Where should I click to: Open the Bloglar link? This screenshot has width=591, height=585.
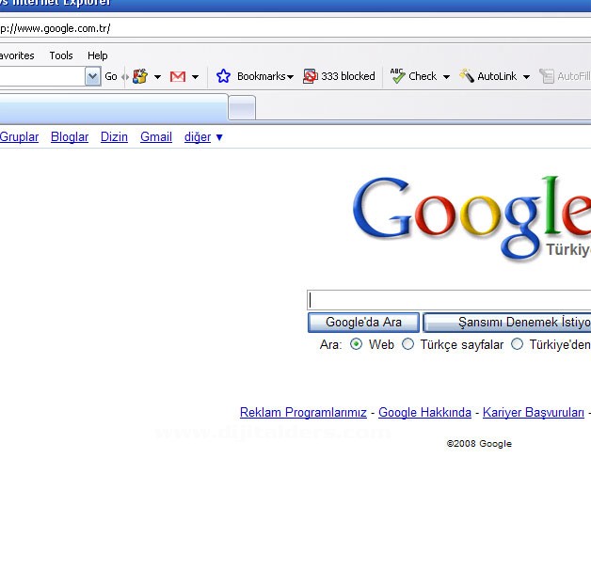click(70, 136)
